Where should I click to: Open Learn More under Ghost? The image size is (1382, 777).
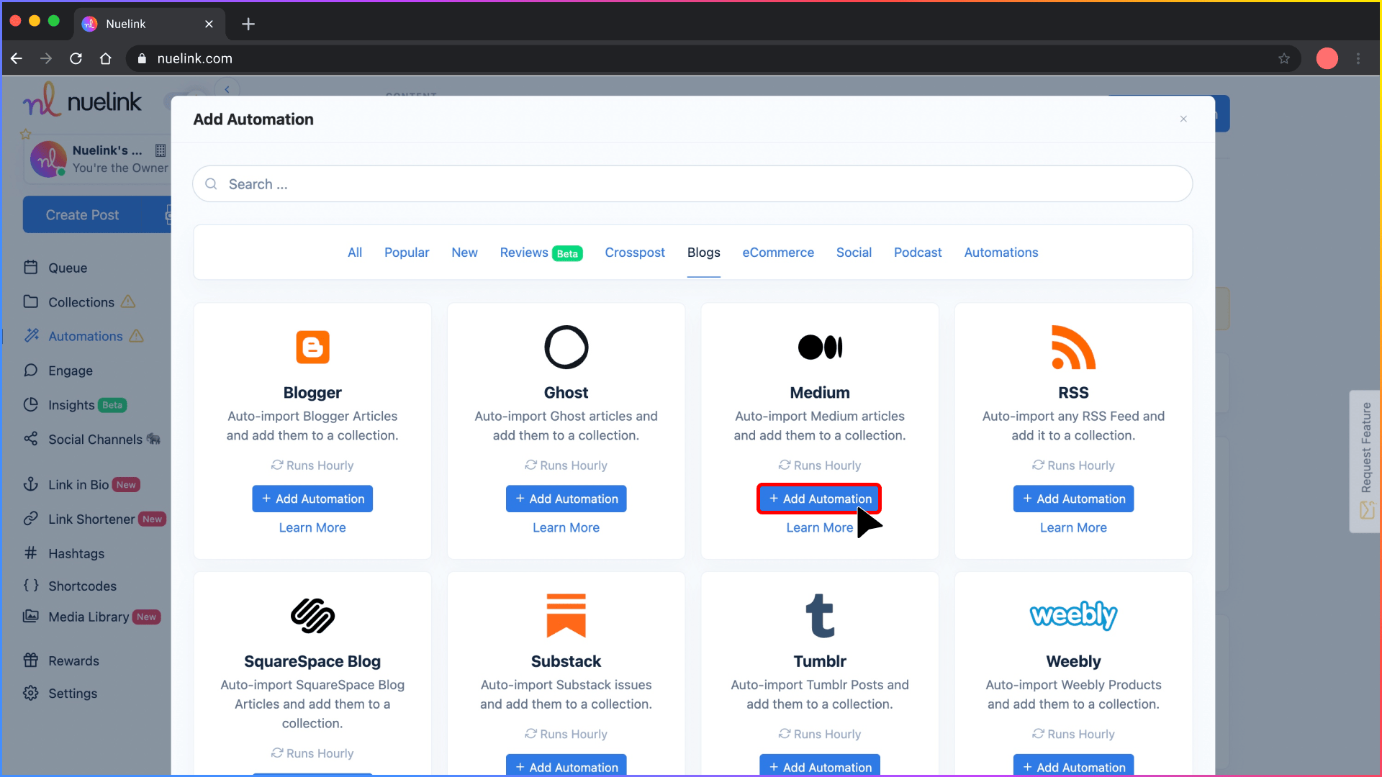pyautogui.click(x=566, y=527)
